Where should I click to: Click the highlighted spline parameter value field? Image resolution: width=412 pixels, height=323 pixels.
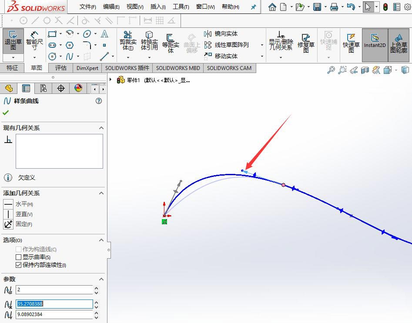[x=52, y=304]
